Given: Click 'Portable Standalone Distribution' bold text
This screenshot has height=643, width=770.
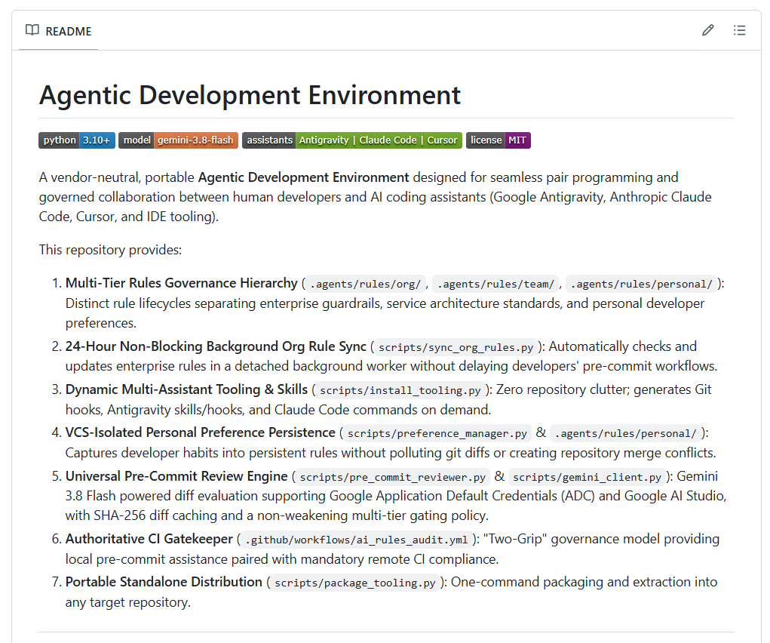Looking at the screenshot, I should (x=164, y=582).
